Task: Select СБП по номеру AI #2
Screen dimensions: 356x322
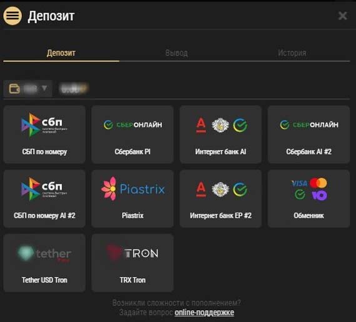Action: click(44, 199)
